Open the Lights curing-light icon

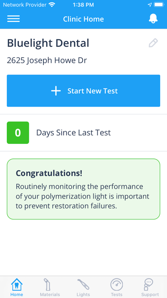tap(83, 284)
